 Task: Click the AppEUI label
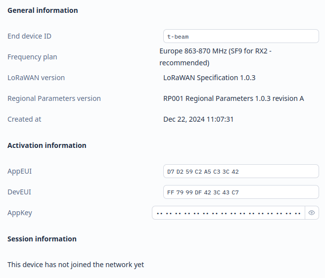click(19, 171)
